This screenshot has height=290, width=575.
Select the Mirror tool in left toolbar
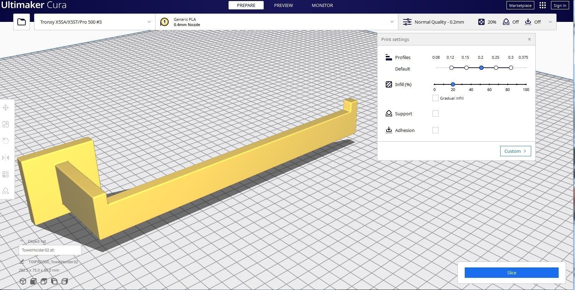6,158
